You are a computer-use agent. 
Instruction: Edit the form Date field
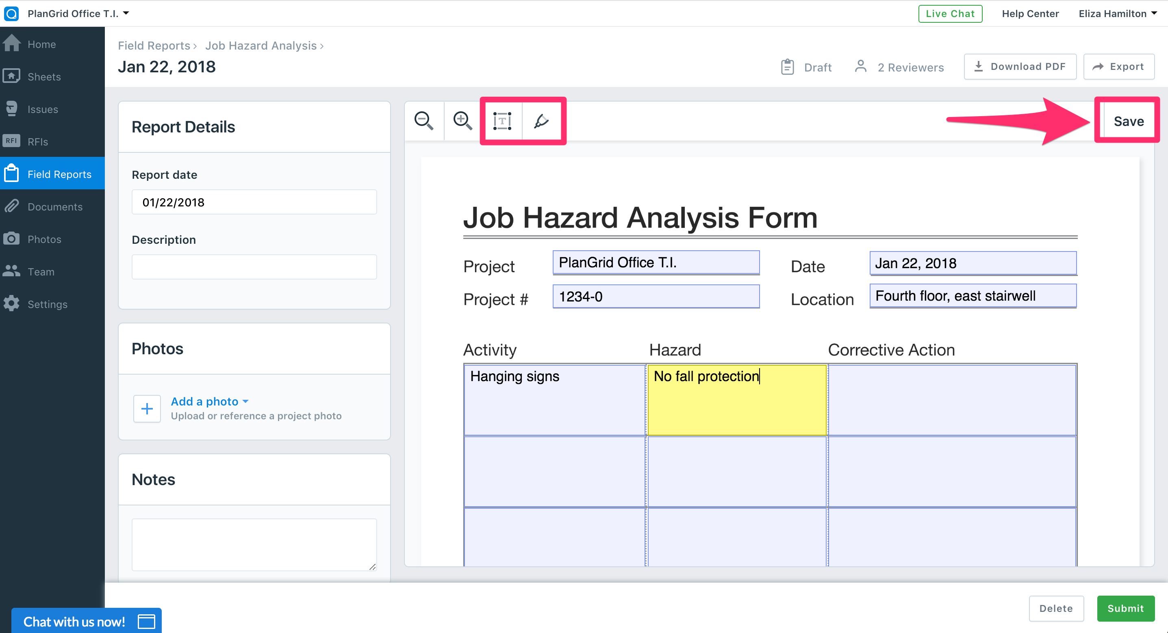tap(973, 263)
